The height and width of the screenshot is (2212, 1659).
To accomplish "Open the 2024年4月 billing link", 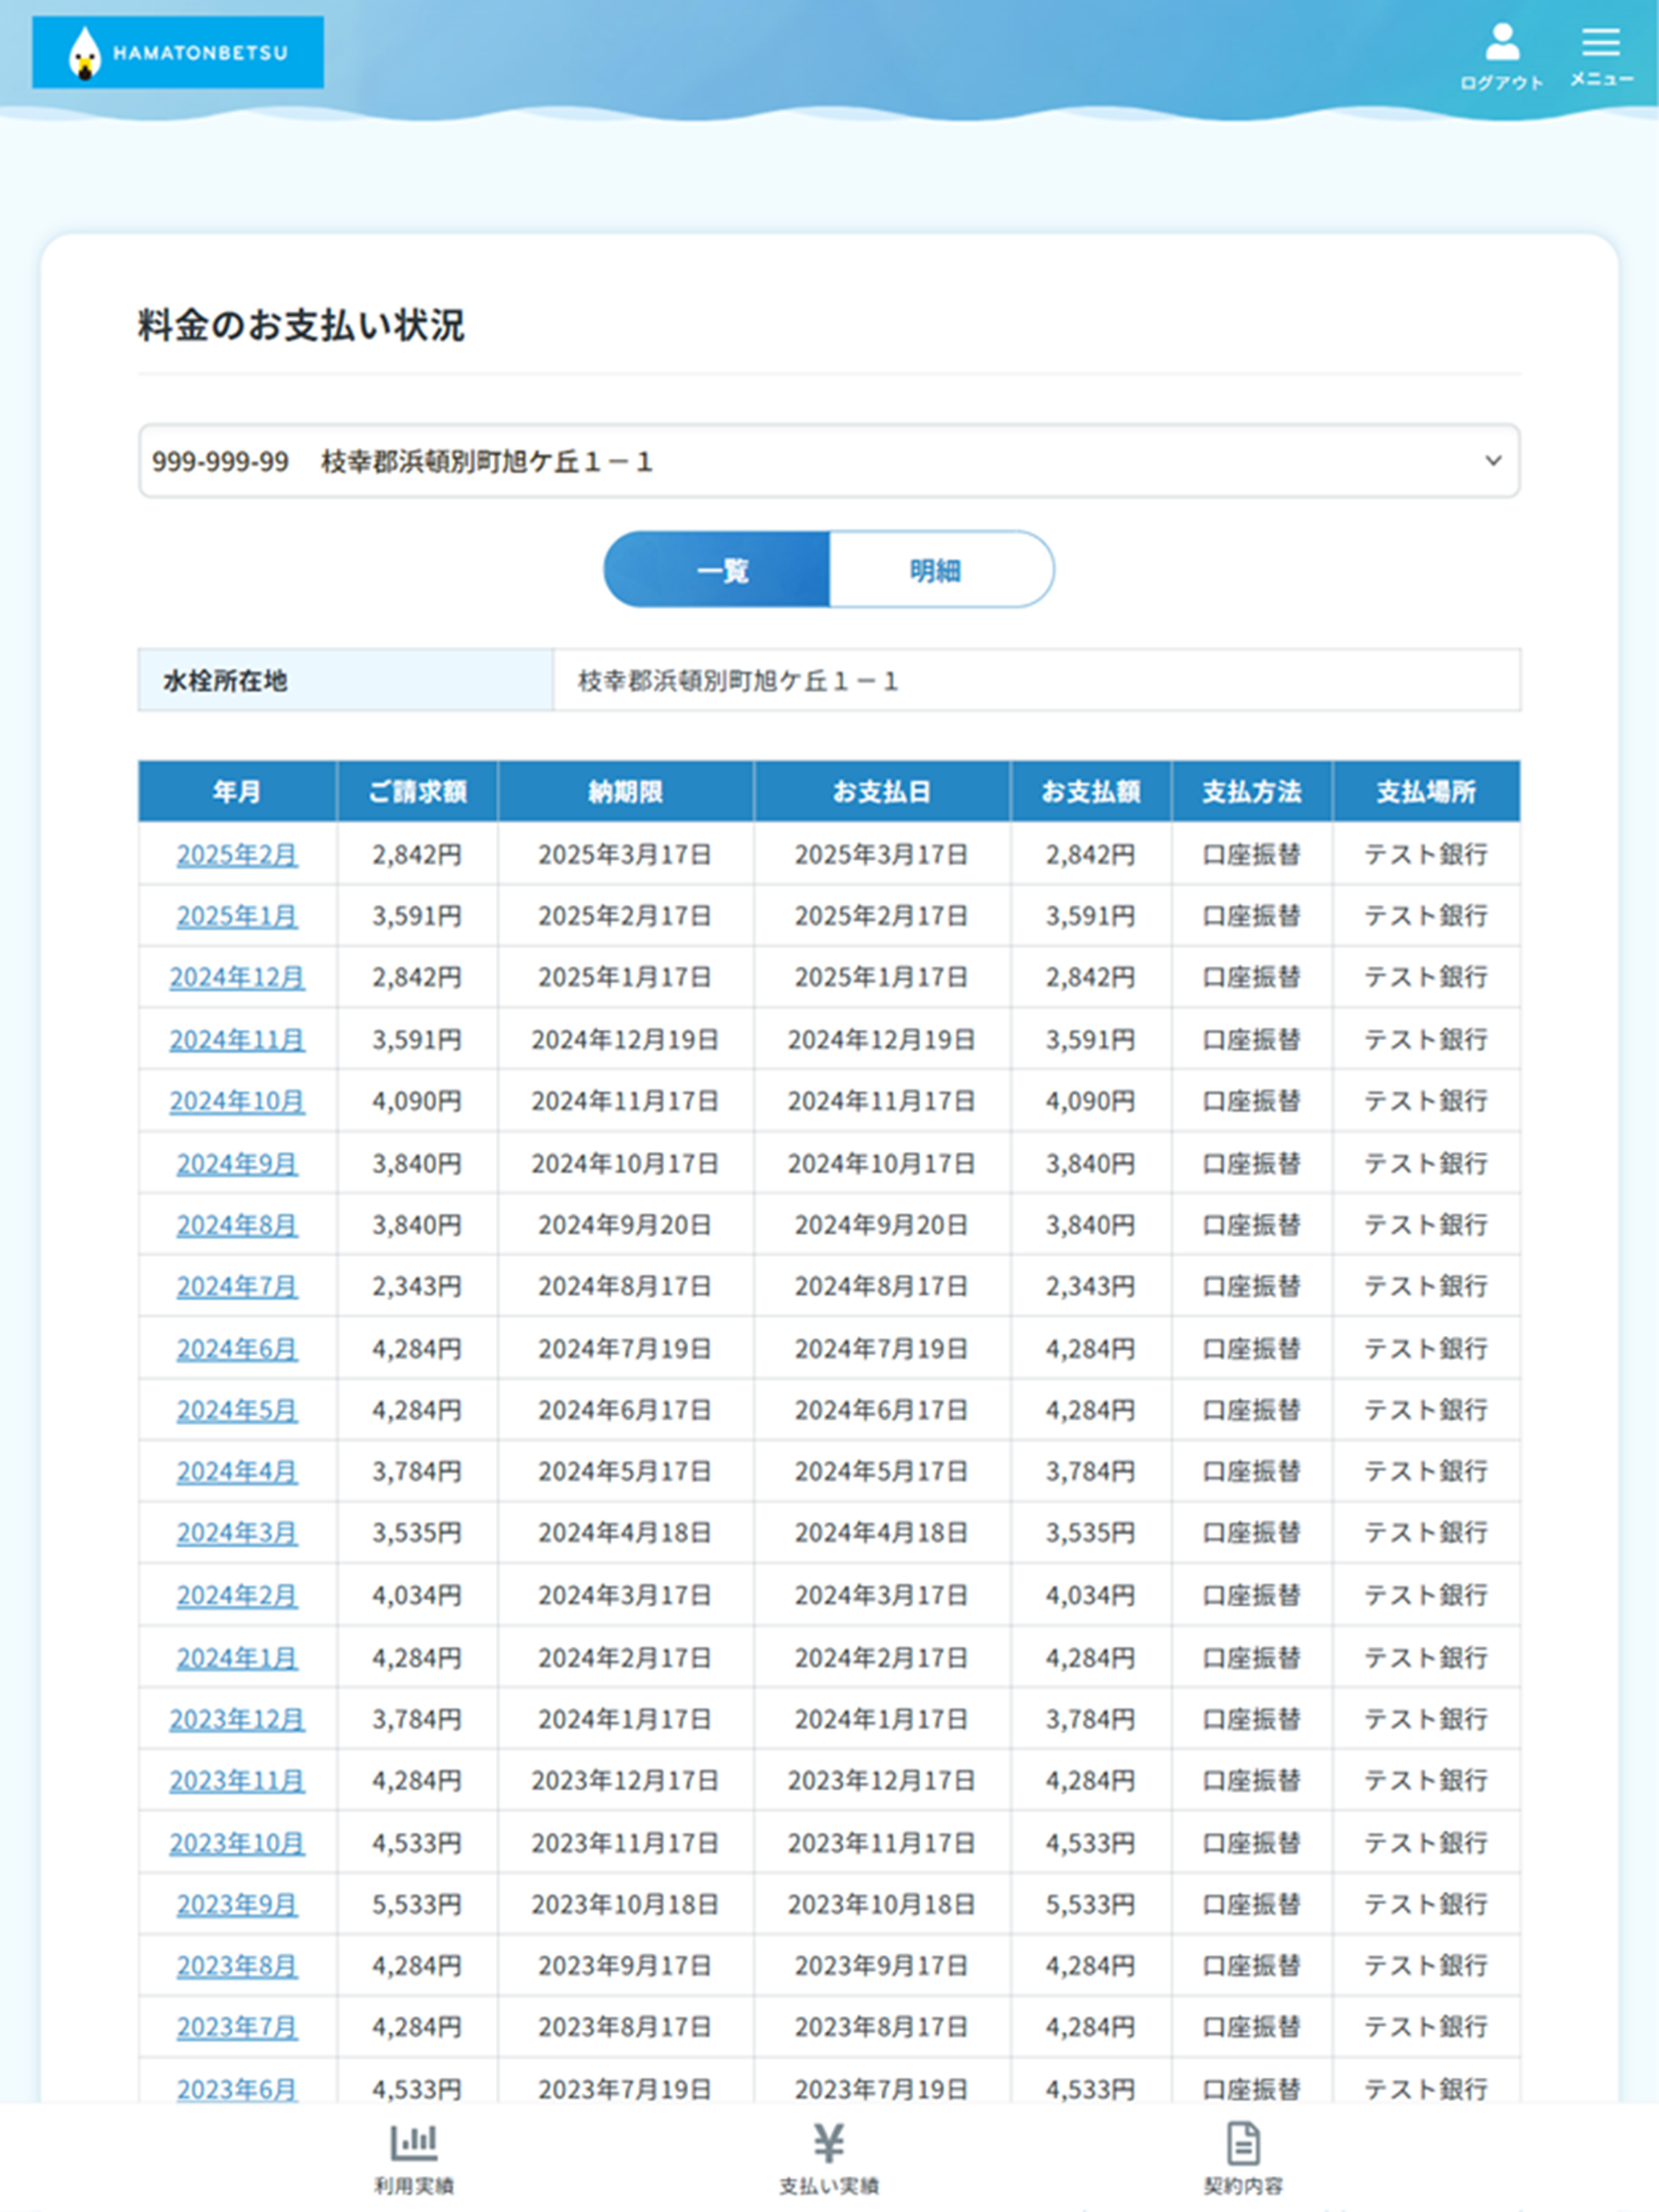I will [x=237, y=1472].
